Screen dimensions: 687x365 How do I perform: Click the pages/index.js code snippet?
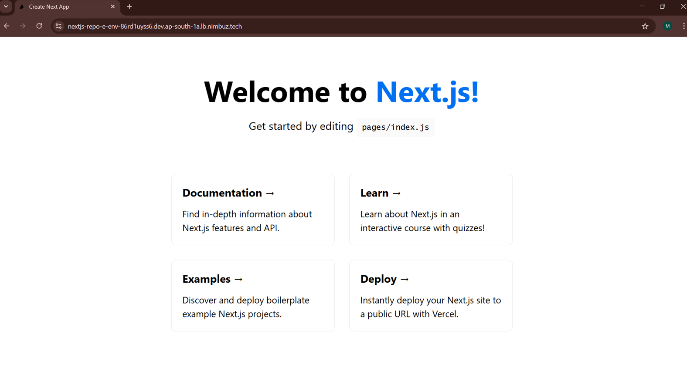click(395, 127)
